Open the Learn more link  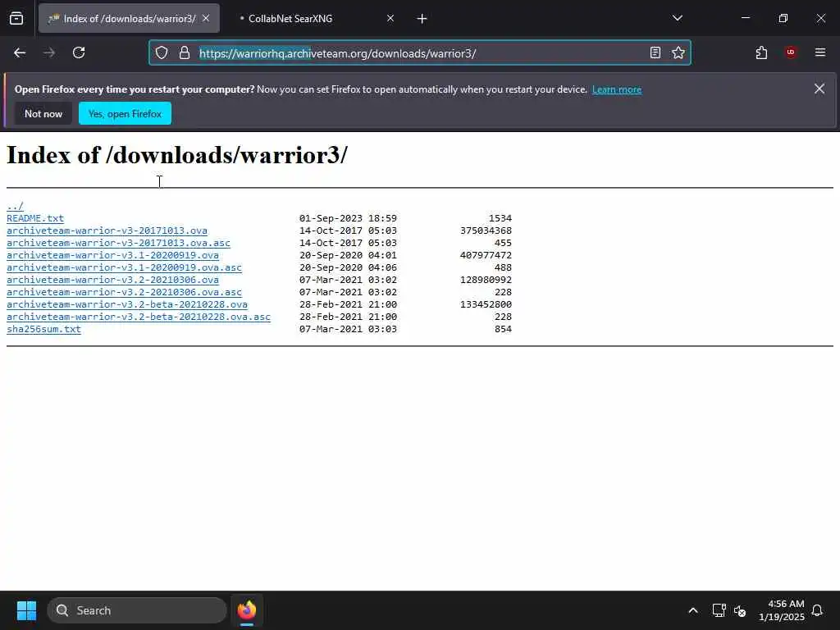click(x=617, y=89)
